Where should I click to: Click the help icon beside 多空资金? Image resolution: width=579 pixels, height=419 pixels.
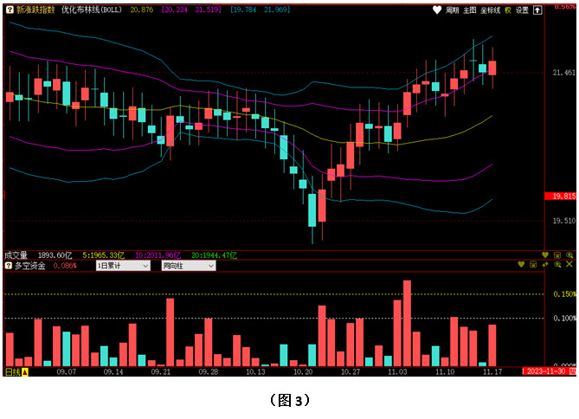(x=9, y=265)
